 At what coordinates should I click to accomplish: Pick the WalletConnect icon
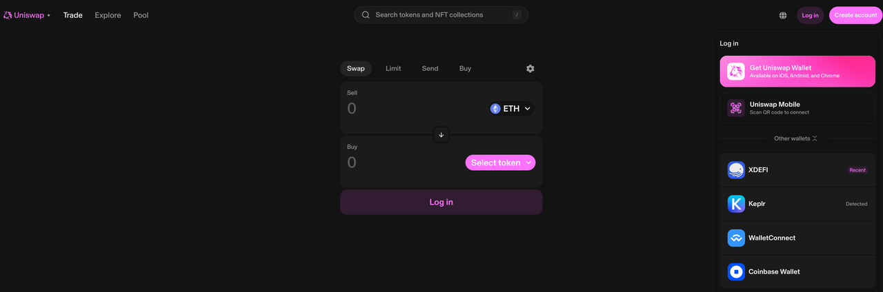point(736,238)
